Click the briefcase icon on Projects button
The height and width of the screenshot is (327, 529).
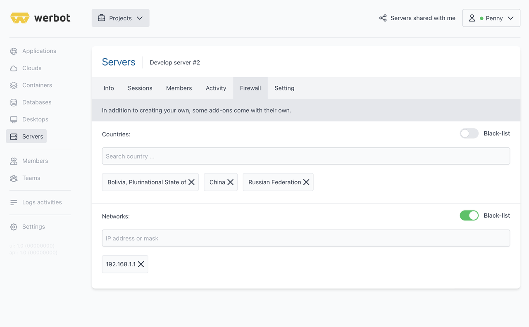[x=101, y=18]
